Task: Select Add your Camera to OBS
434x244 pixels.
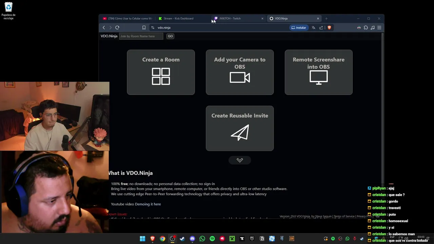Action: [x=240, y=72]
